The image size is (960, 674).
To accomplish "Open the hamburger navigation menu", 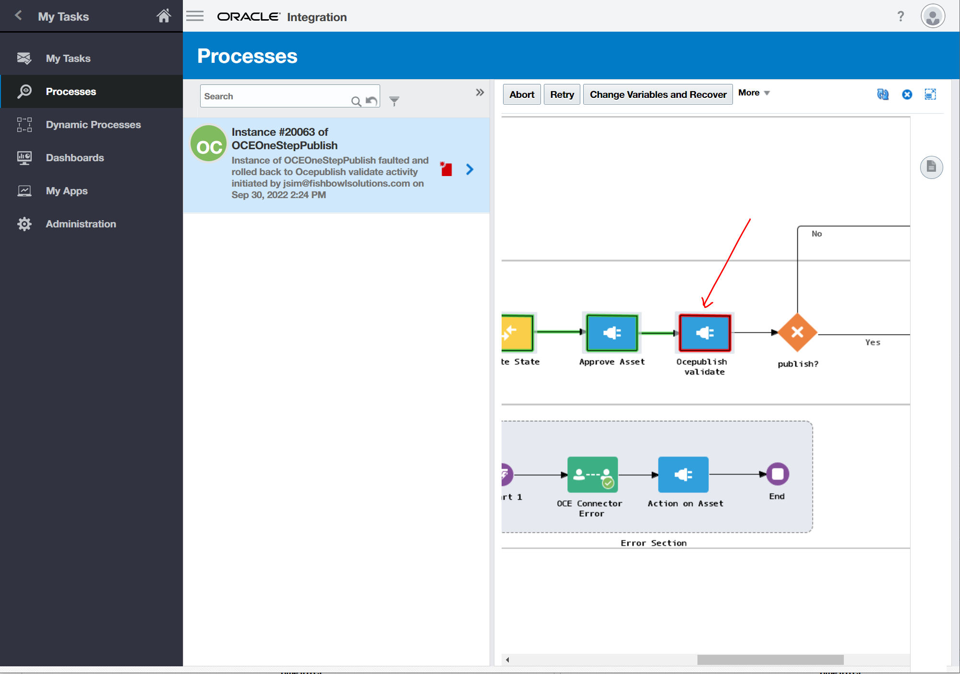I will point(195,16).
